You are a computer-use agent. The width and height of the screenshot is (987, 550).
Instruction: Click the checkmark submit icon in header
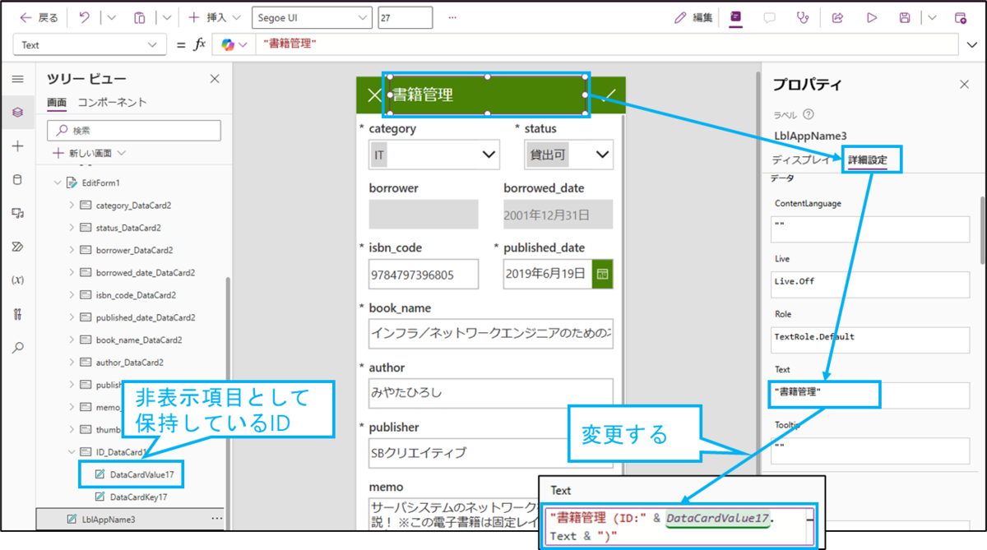coord(608,95)
